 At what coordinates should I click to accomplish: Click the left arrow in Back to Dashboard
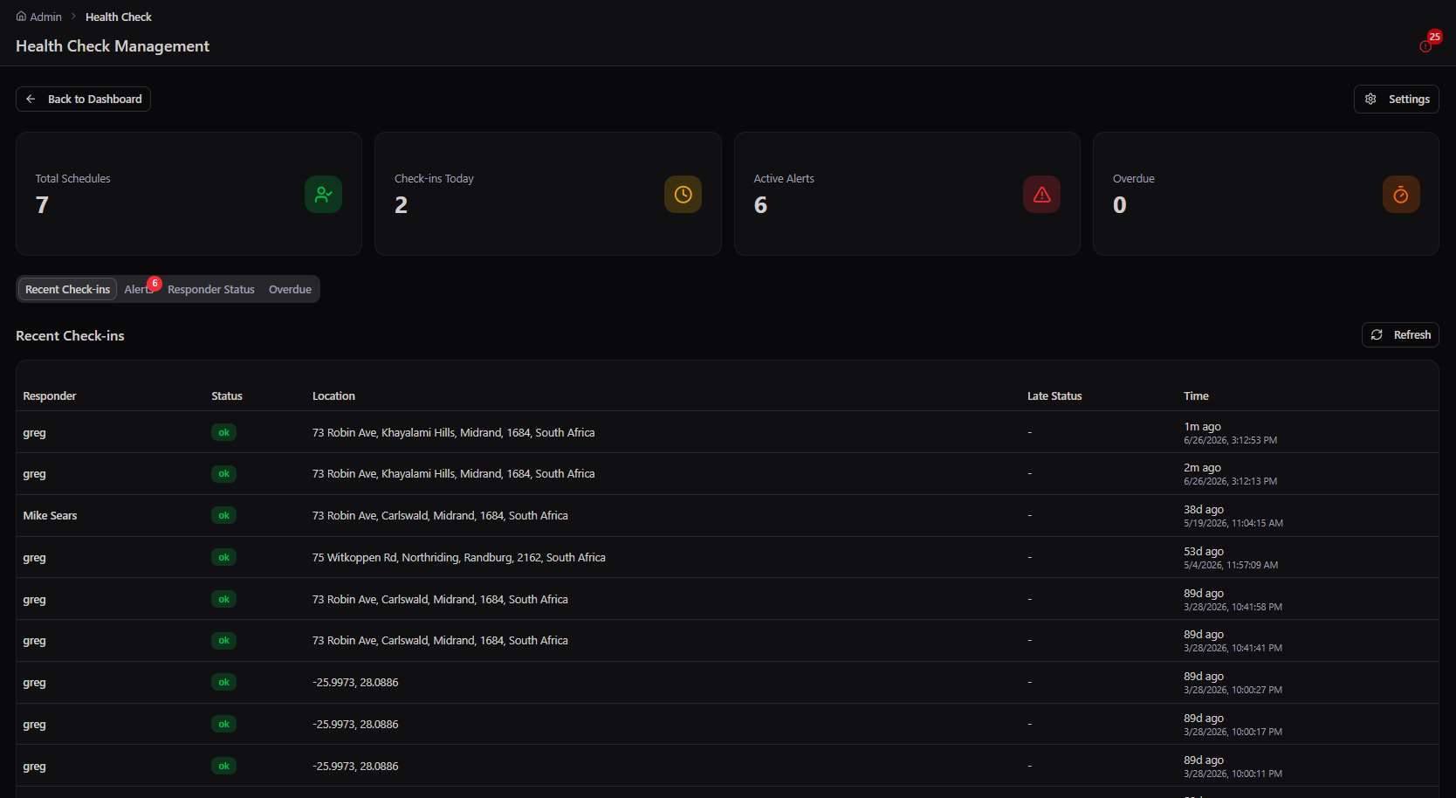[31, 99]
